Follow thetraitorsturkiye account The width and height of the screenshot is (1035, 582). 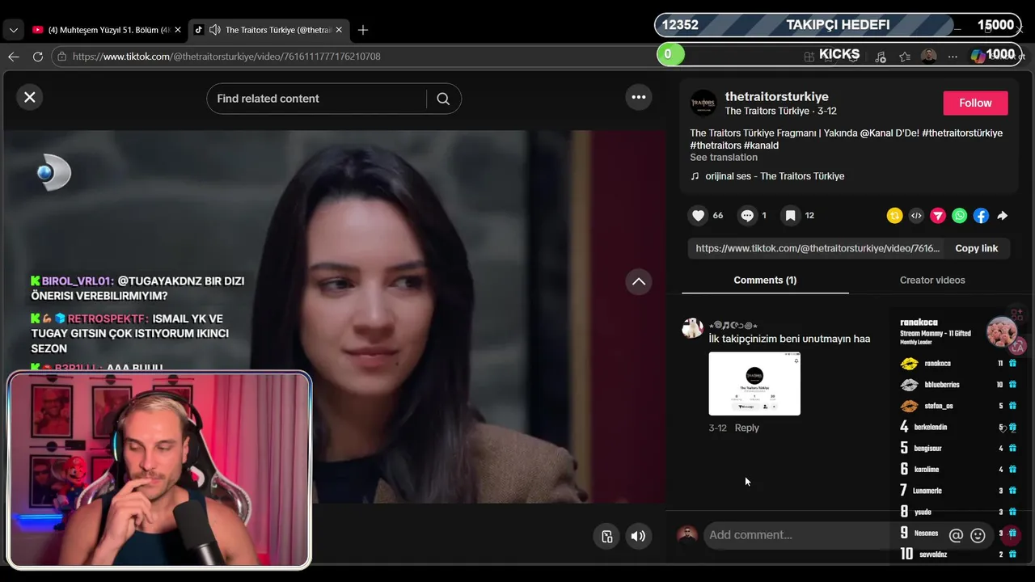(x=975, y=103)
